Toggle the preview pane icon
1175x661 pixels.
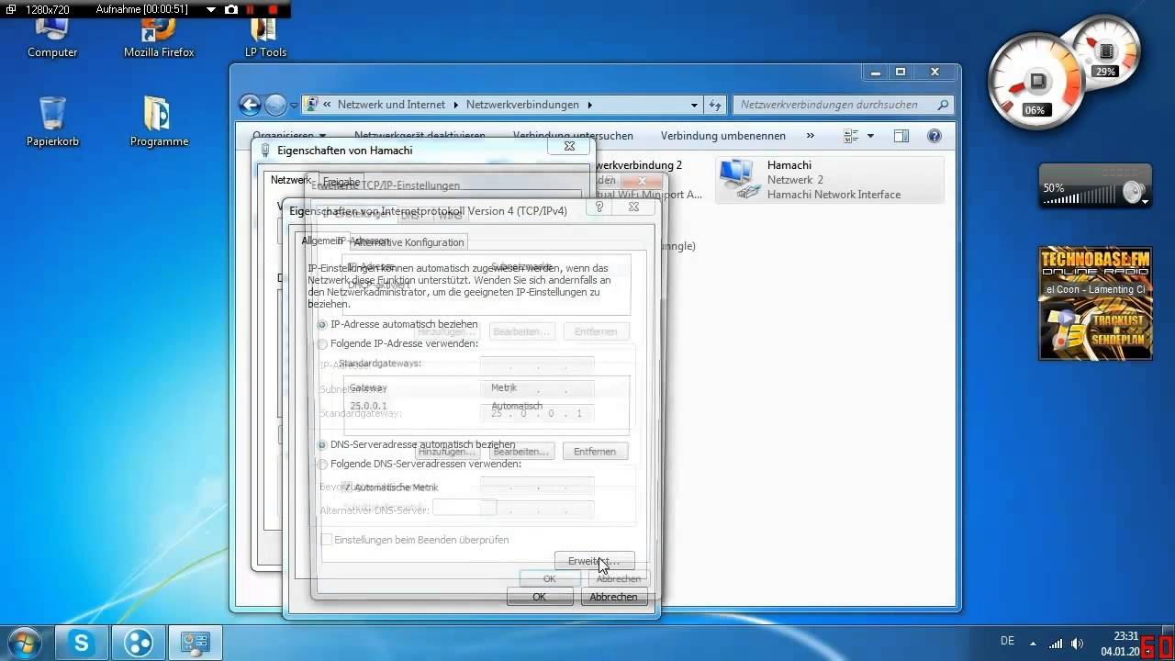901,136
